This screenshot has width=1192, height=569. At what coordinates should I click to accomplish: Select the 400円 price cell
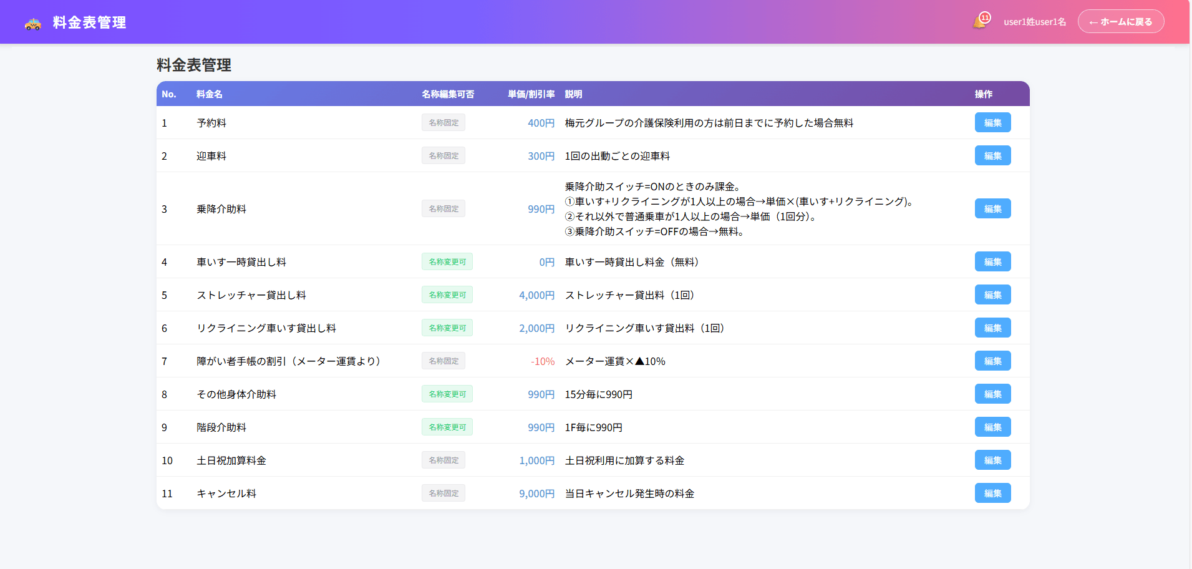tap(541, 123)
